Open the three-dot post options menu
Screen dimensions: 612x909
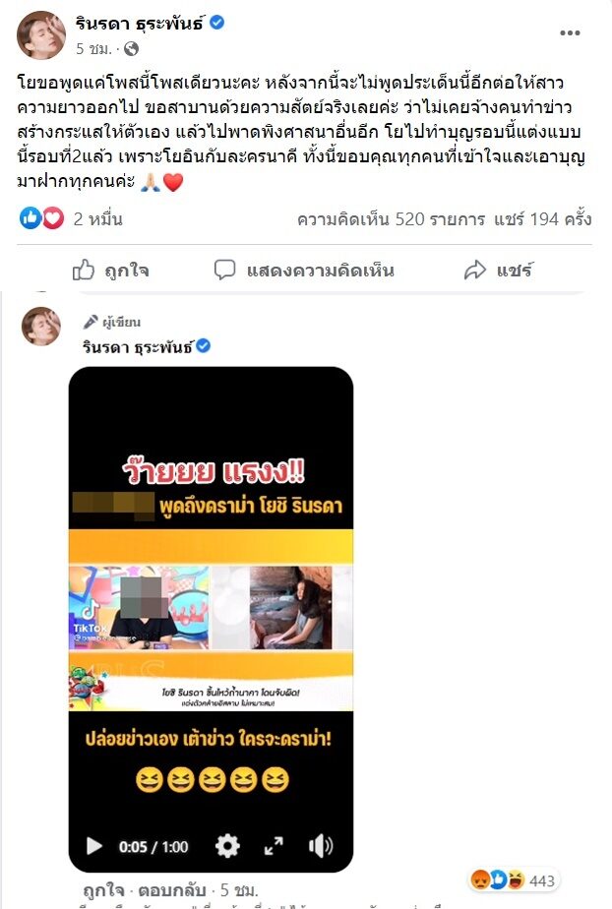(x=570, y=33)
